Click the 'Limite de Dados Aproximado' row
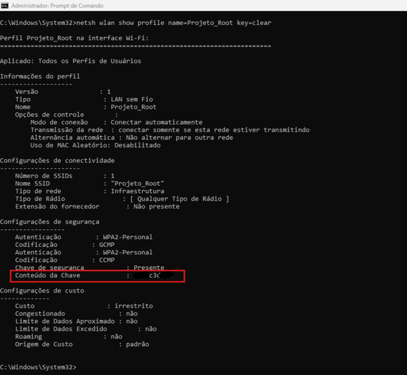This screenshot has width=407, height=375. 76,321
